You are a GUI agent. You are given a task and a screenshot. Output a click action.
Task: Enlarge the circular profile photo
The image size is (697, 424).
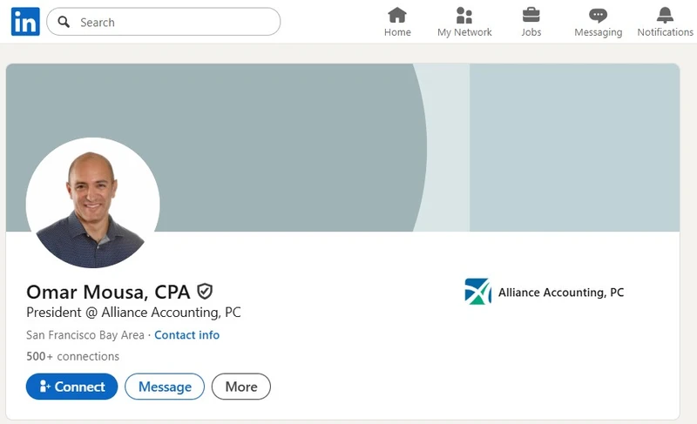92,203
